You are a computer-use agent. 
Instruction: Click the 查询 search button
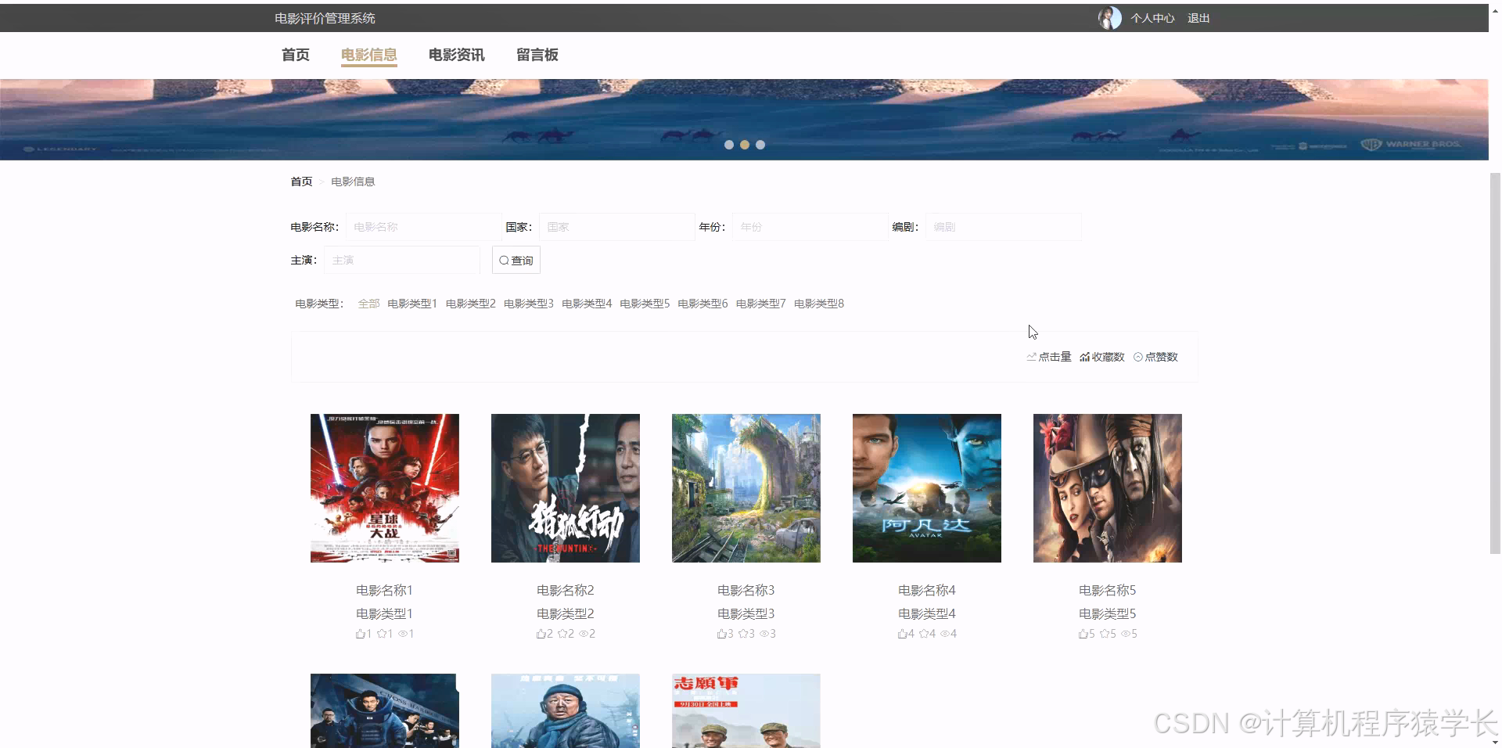516,260
